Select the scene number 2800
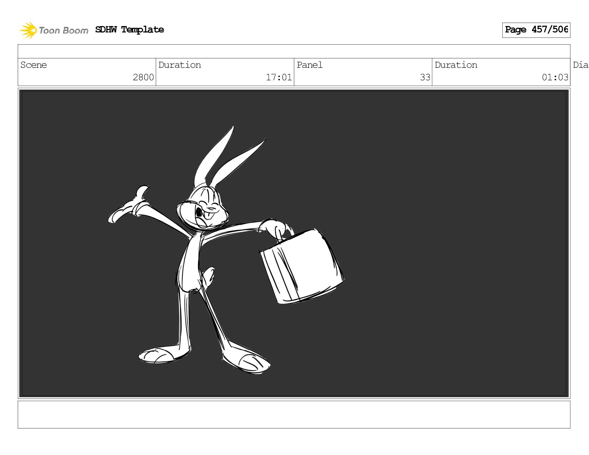 click(x=143, y=77)
